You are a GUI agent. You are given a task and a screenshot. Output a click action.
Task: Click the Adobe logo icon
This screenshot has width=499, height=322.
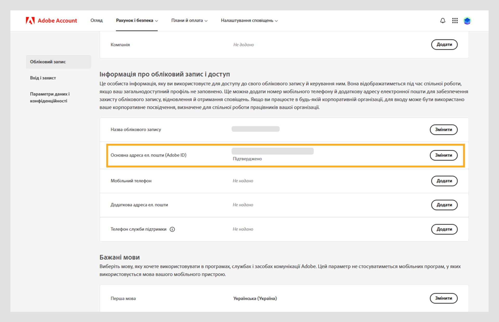(30, 21)
